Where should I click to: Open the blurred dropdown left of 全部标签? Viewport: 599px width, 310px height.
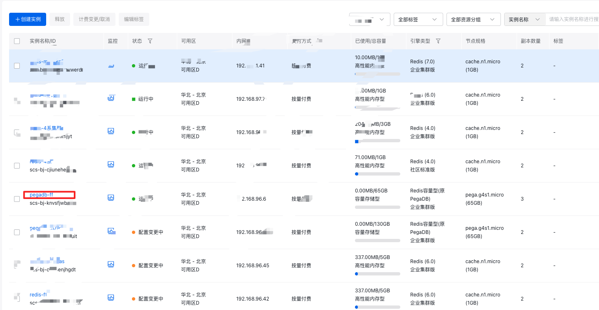click(369, 19)
